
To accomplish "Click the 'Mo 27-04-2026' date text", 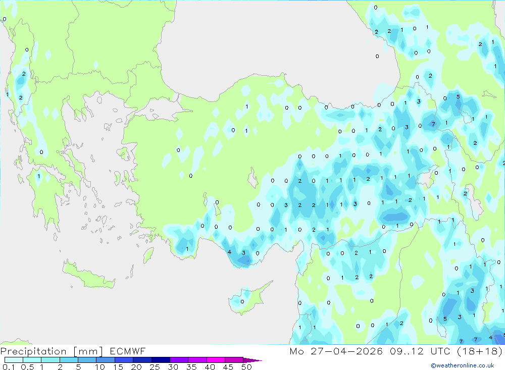I will click(x=336, y=351).
